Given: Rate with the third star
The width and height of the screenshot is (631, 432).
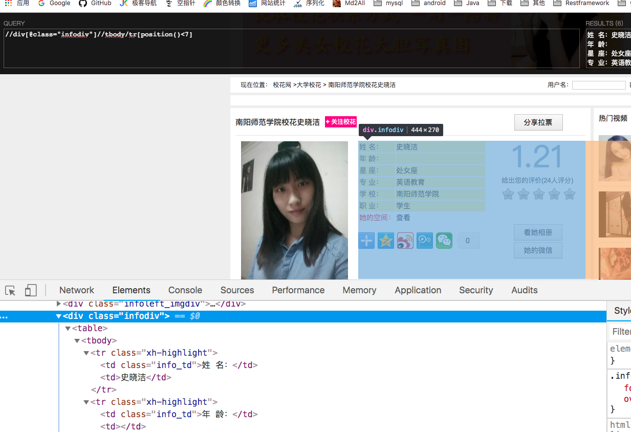Looking at the screenshot, I should 539,194.
